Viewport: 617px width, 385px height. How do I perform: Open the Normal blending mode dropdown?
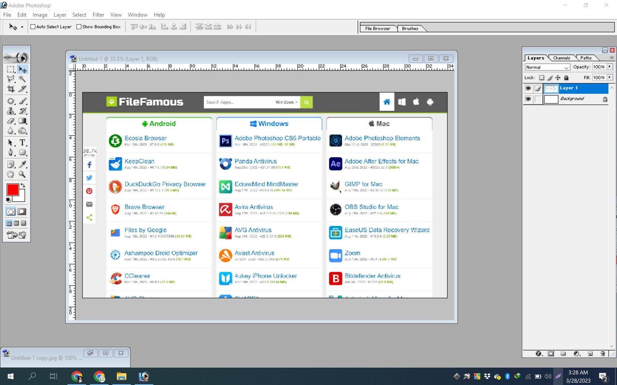pyautogui.click(x=547, y=67)
